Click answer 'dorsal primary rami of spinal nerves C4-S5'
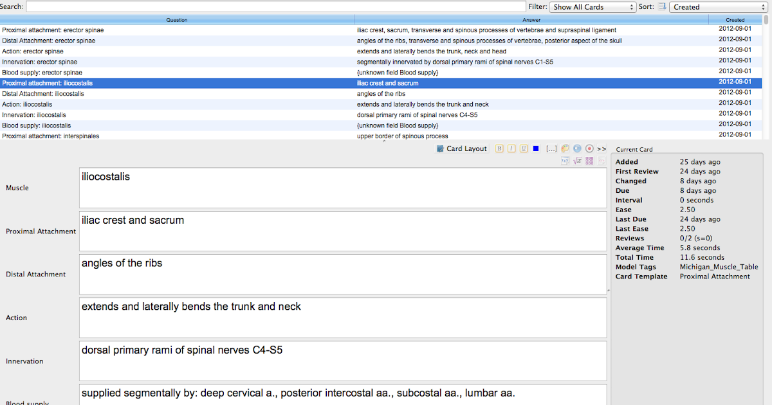 coord(417,115)
